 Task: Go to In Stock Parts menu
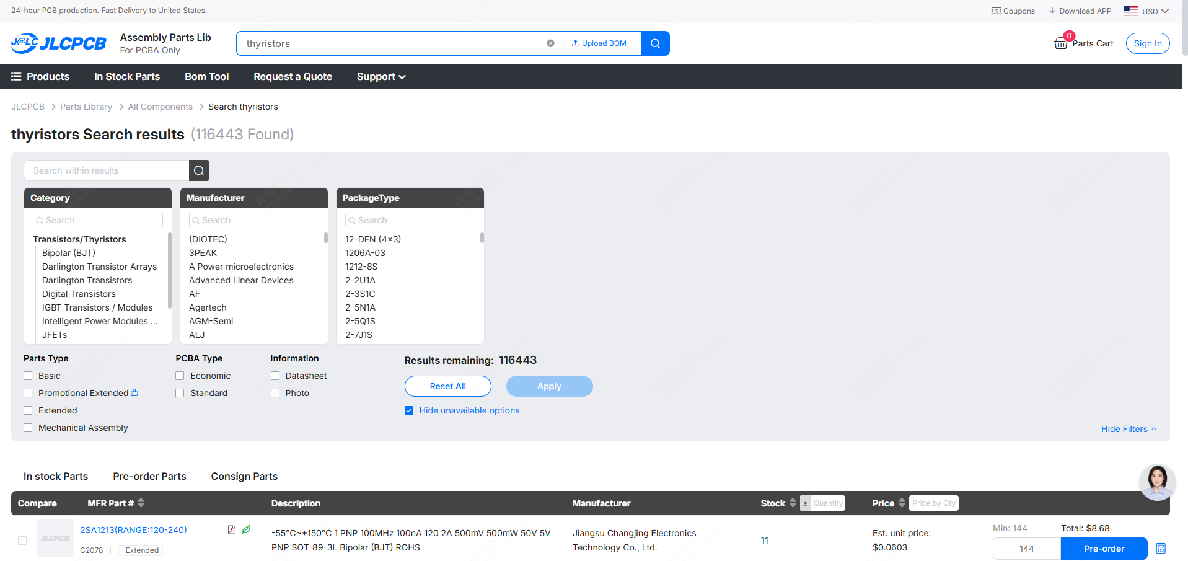click(127, 76)
